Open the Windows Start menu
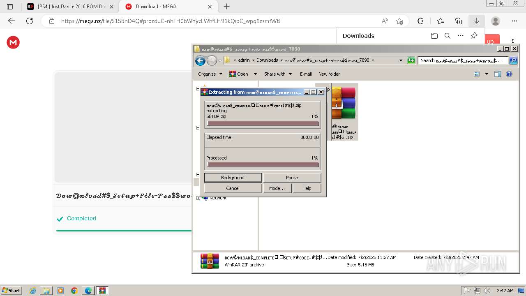Screen dimensions: 526x296 pos(11,290)
